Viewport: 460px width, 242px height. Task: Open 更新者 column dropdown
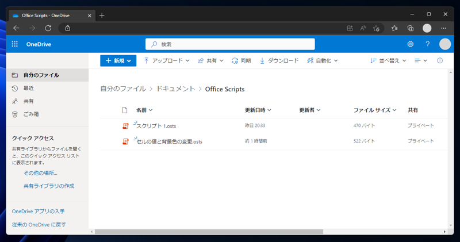[x=309, y=110]
